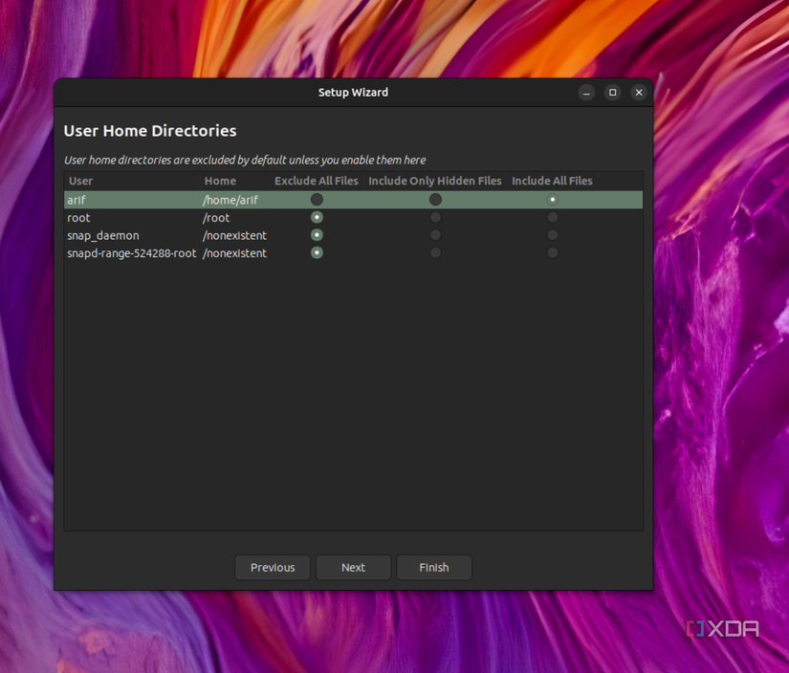Choose Include Only Hidden Files for snap_daemon
This screenshot has width=789, height=673.
(x=435, y=234)
